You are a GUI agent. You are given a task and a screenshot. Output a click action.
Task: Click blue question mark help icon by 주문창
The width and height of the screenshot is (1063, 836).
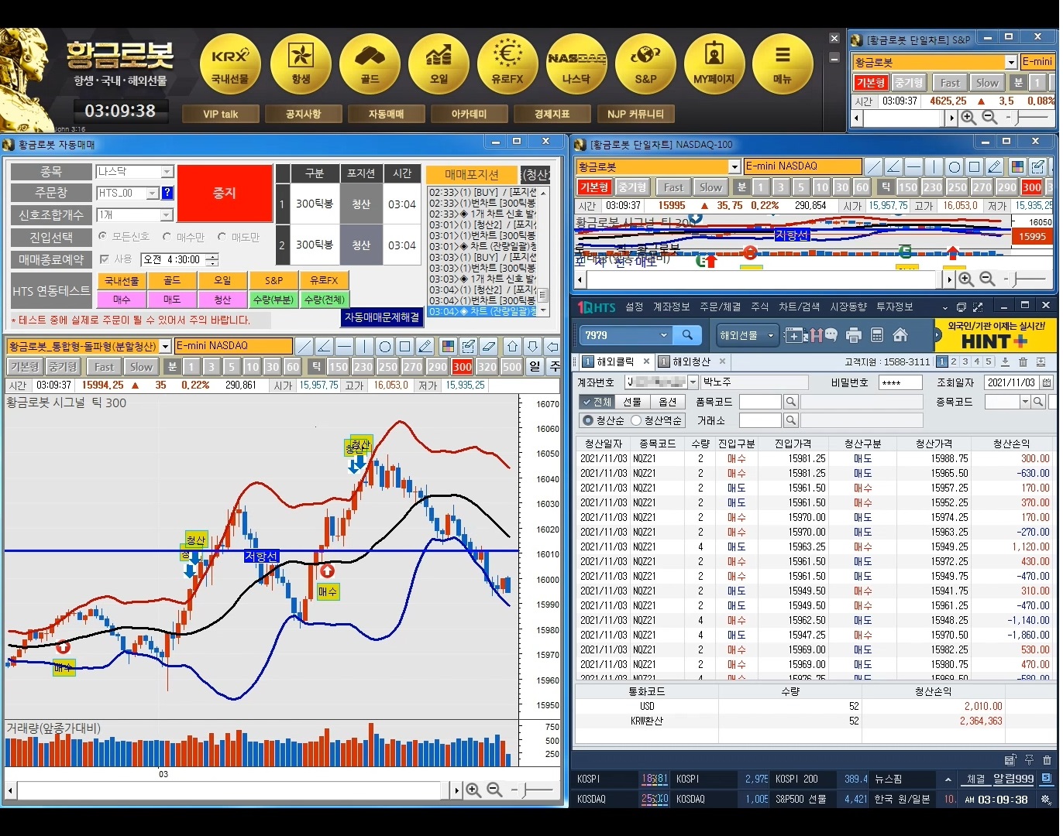(x=167, y=193)
